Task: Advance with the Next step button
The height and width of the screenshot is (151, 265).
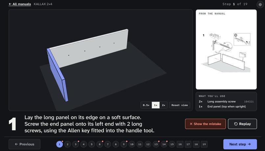Action: pos(240,144)
